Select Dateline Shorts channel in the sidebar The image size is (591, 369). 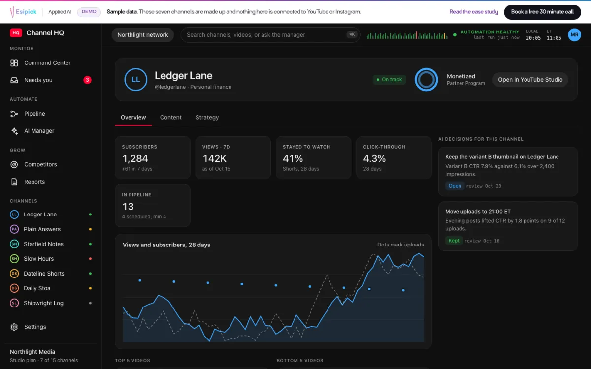[51, 274]
